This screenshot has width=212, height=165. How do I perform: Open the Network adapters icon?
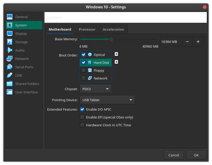(10, 59)
